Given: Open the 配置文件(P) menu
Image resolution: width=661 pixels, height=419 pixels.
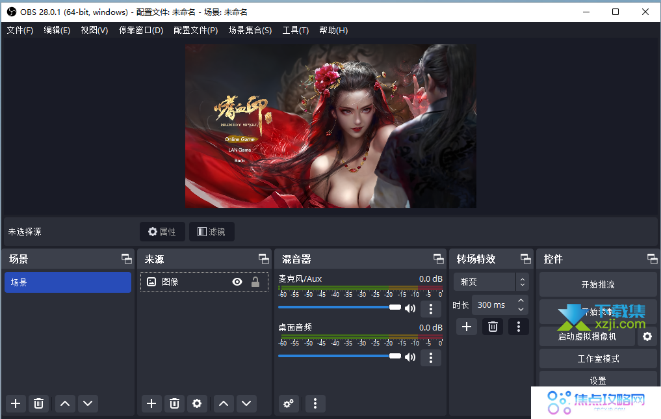Looking at the screenshot, I should click(196, 31).
